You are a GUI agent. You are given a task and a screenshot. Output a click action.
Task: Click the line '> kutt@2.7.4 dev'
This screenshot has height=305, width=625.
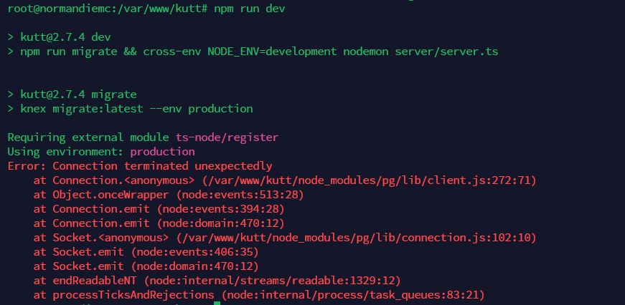(59, 37)
